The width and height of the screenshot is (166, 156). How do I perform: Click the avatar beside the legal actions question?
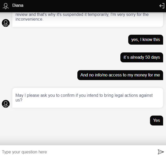coord(6,104)
